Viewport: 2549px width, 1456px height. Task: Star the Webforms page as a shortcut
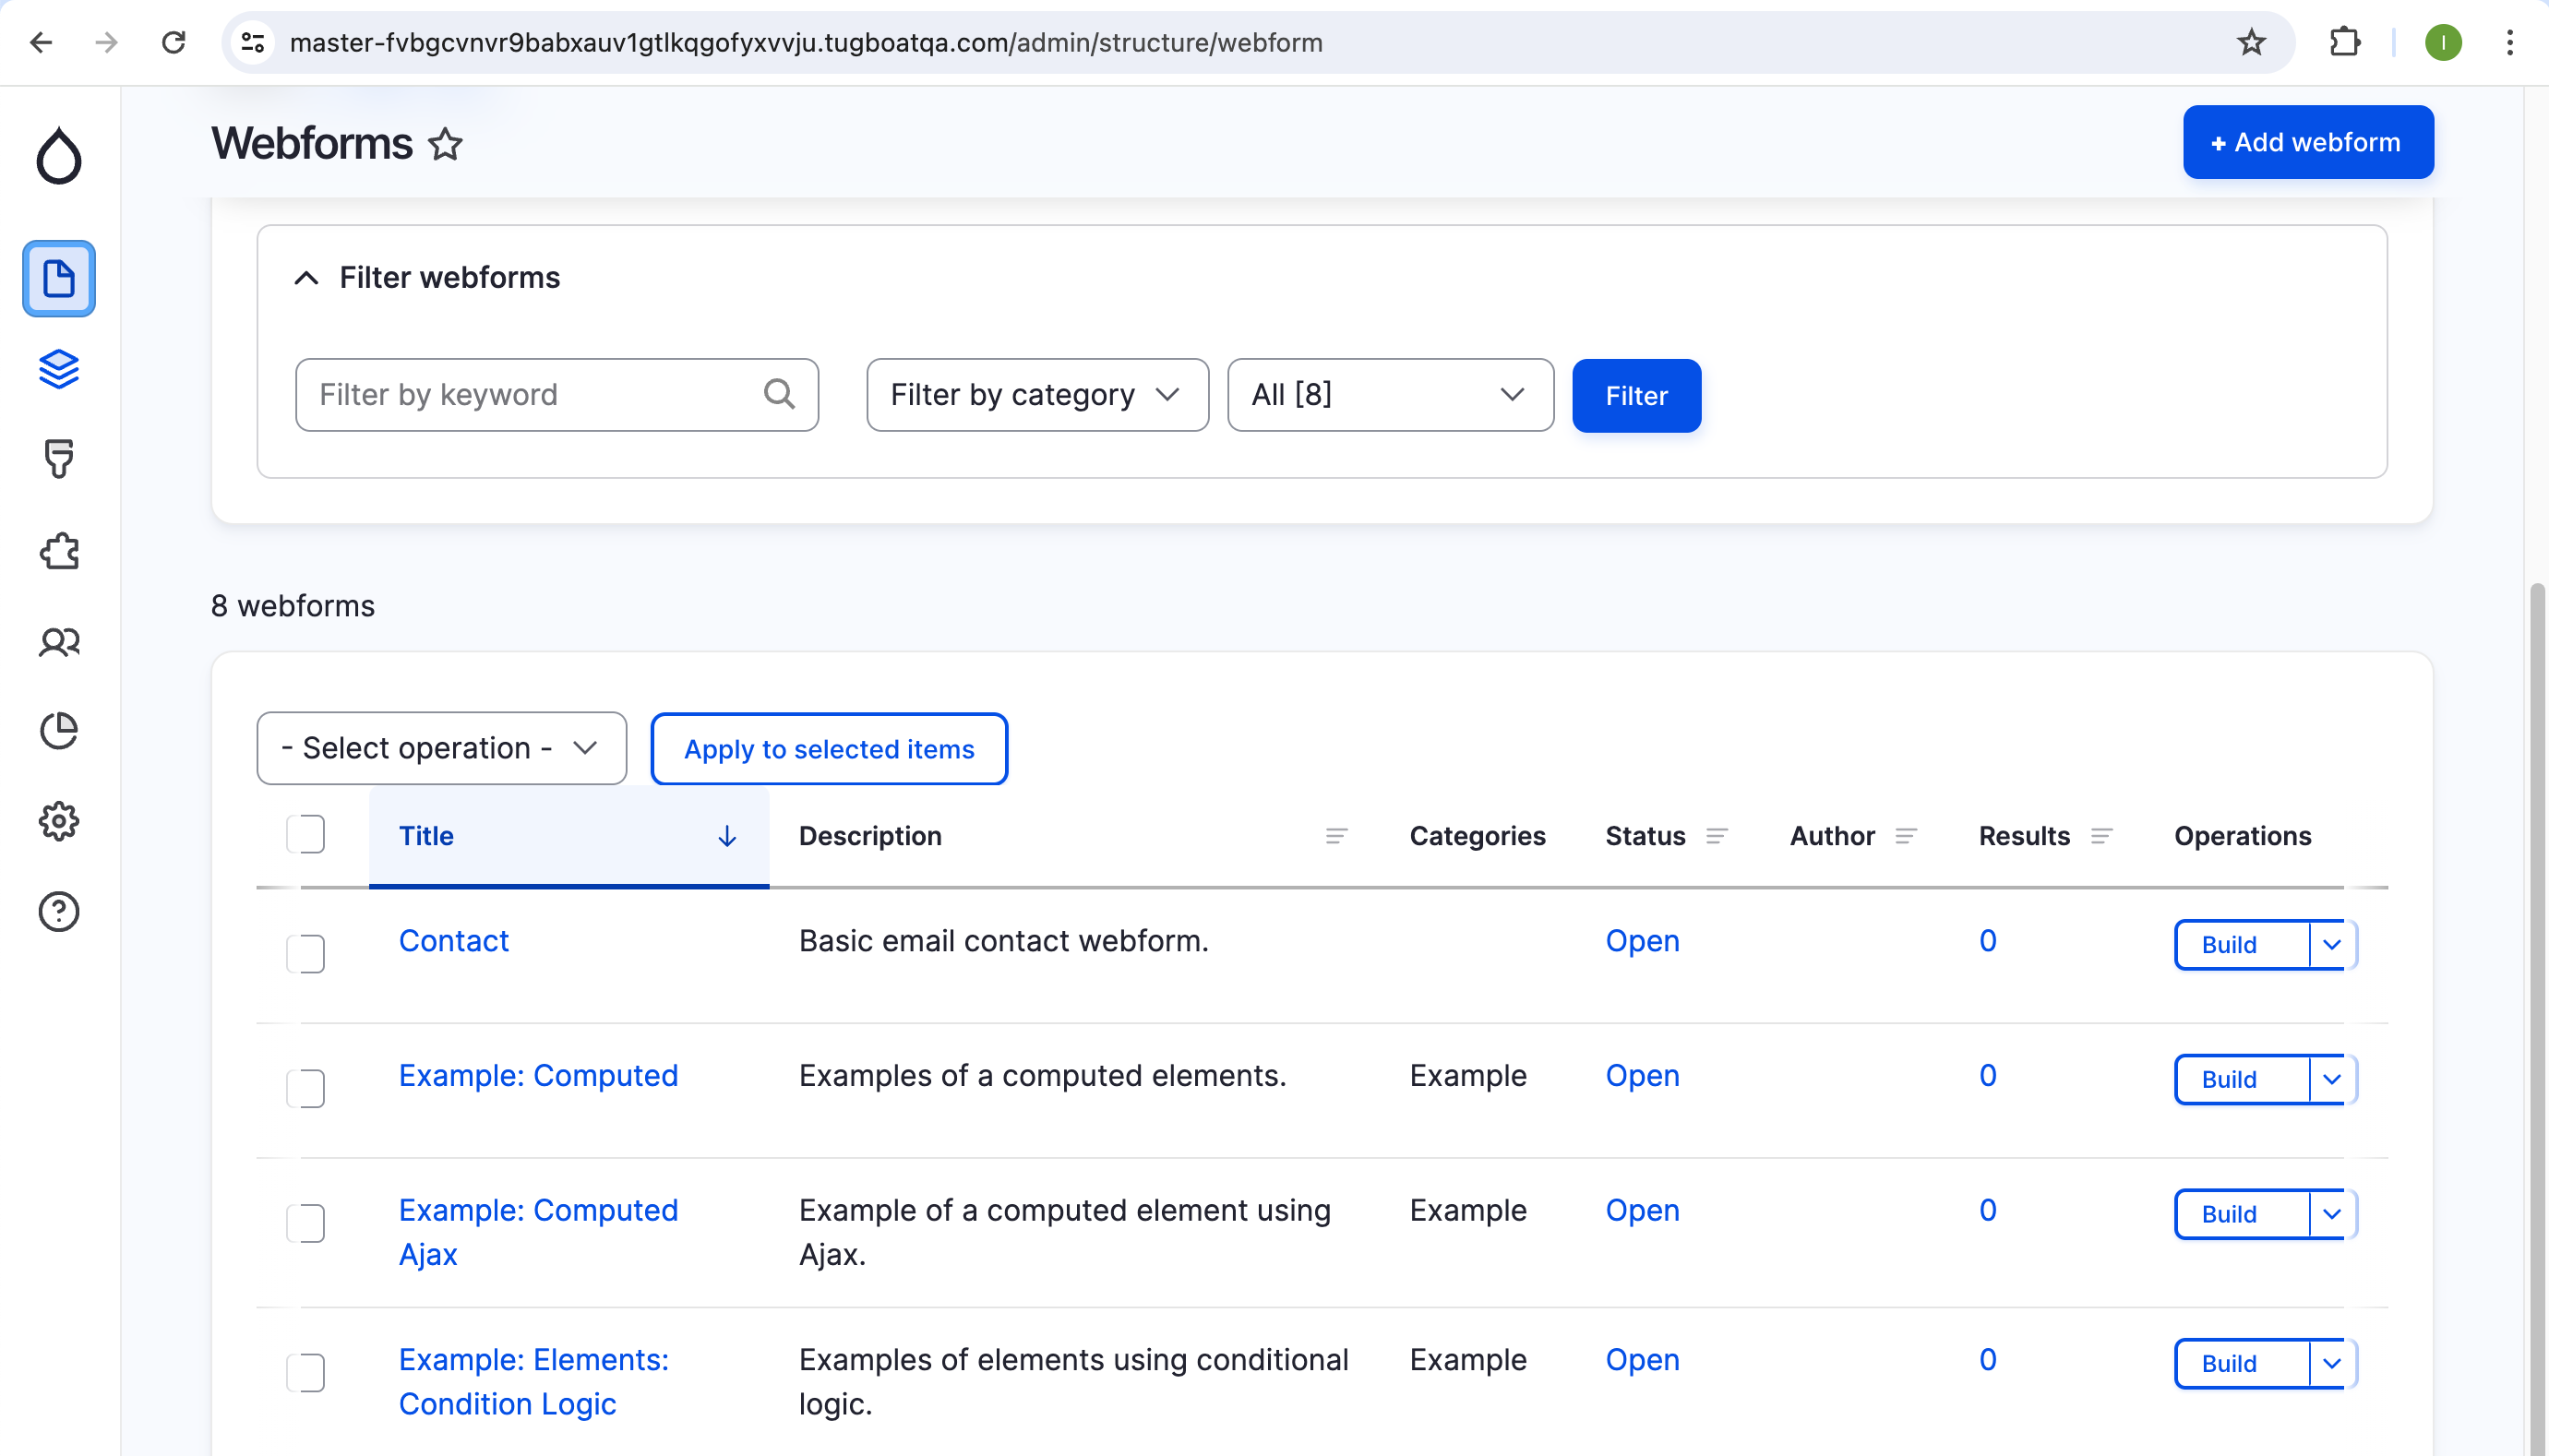pyautogui.click(x=446, y=144)
